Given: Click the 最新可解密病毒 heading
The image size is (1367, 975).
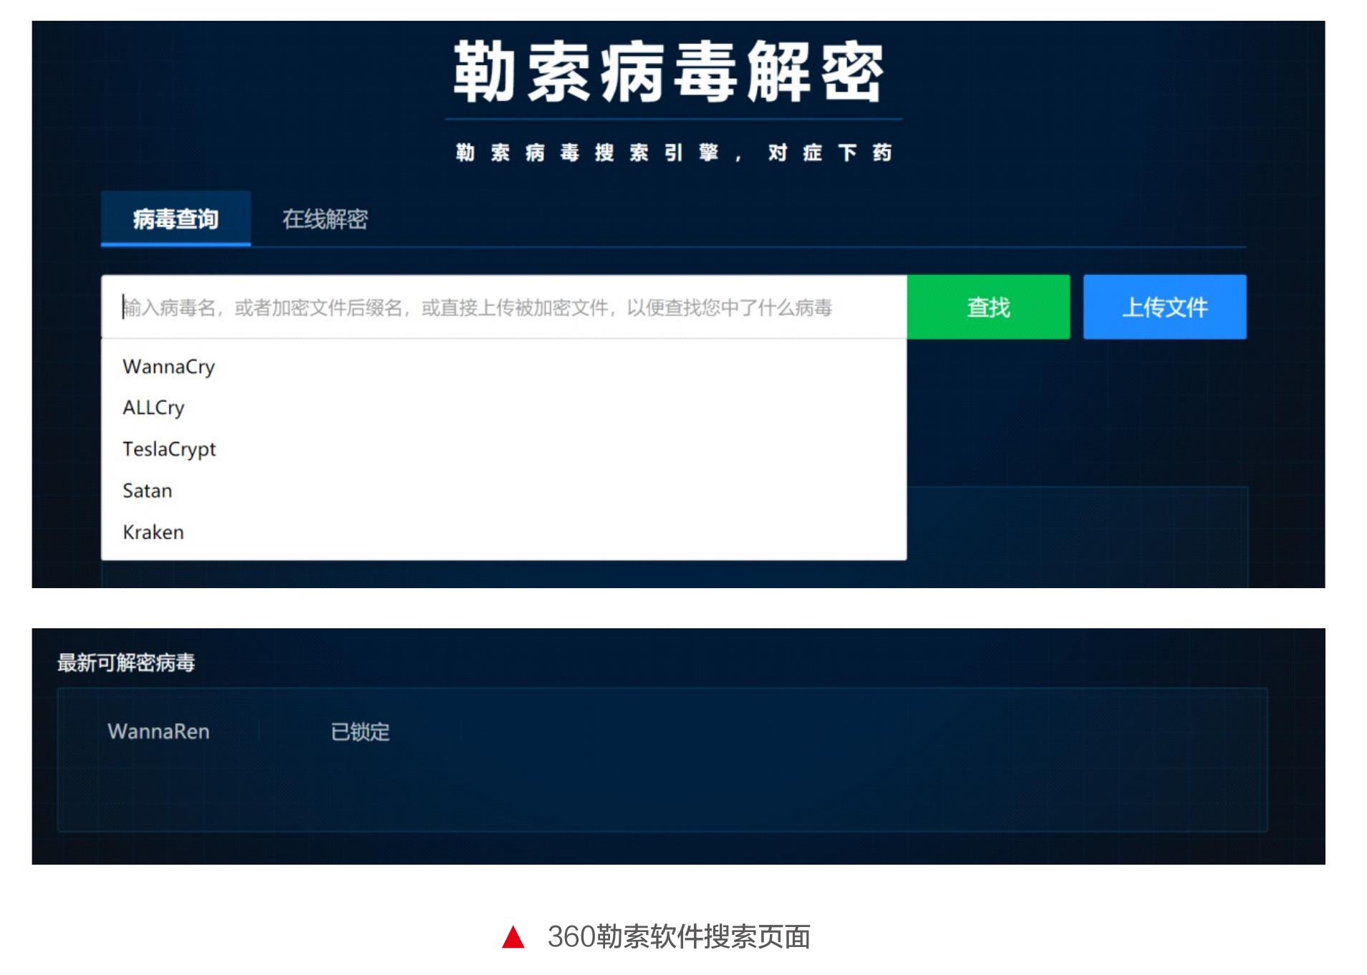Looking at the screenshot, I should [126, 663].
